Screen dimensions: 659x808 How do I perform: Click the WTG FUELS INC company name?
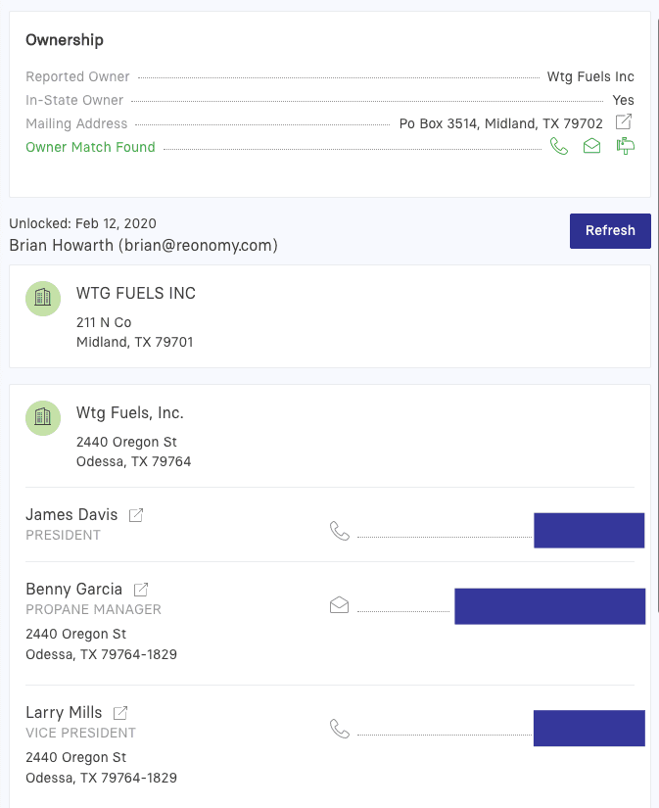[136, 294]
